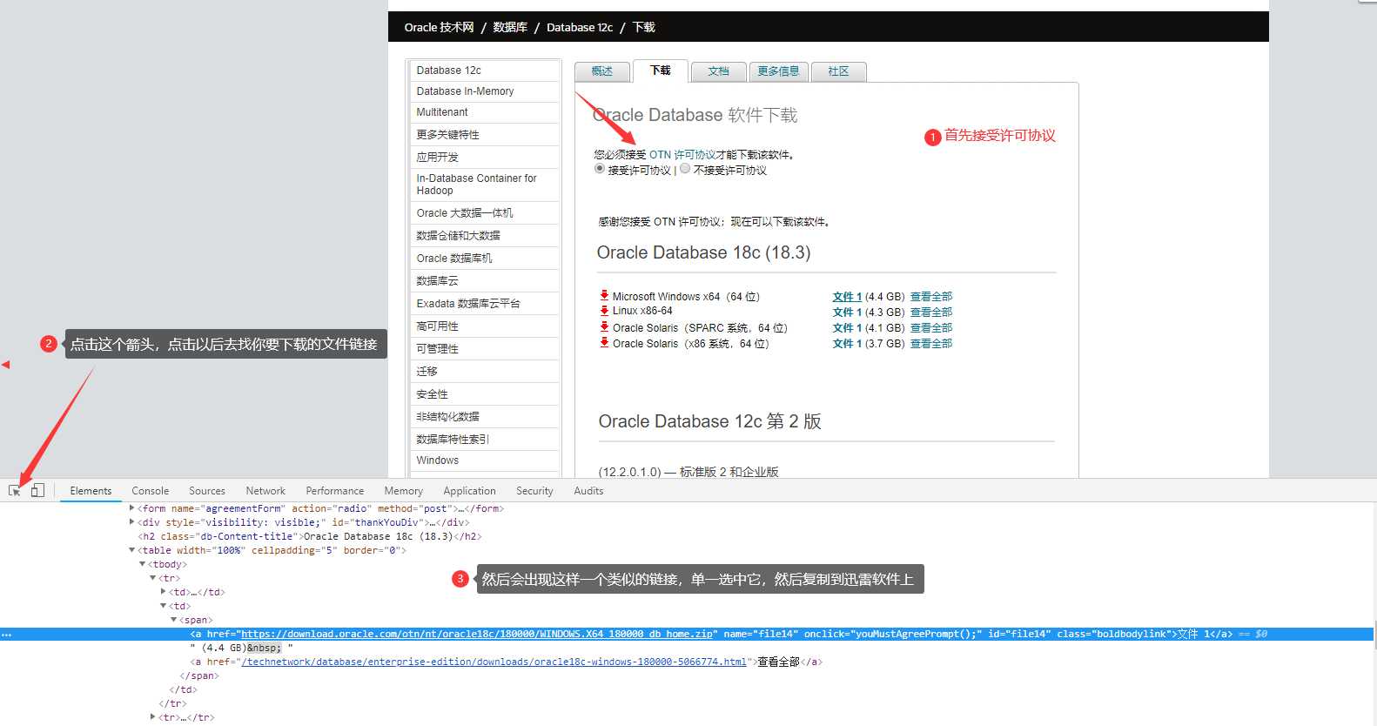1377x726 pixels.
Task: Expand the last collapsed tr node
Action: (x=153, y=717)
